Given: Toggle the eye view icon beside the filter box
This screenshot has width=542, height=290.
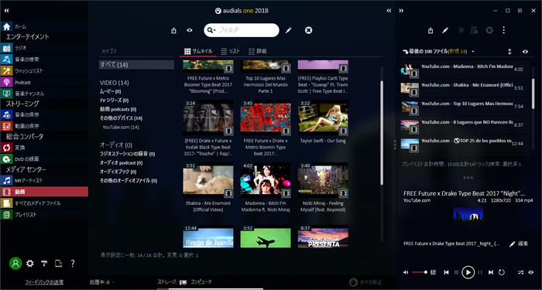Looking at the screenshot, I should (190, 30).
